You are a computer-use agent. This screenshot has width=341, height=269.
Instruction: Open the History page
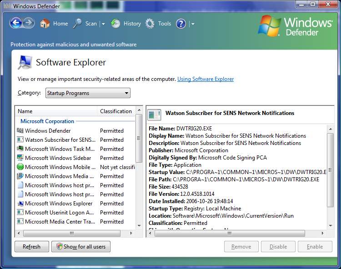tap(132, 24)
